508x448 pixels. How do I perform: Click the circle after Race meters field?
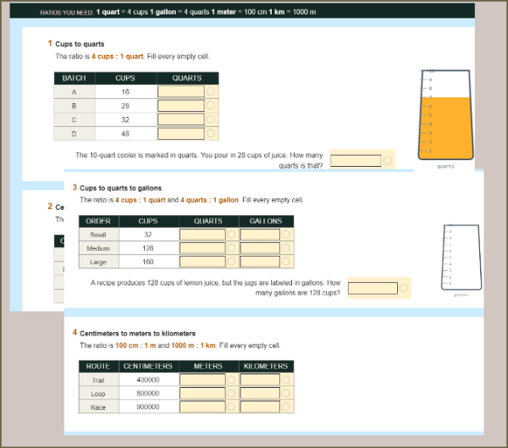tap(231, 407)
